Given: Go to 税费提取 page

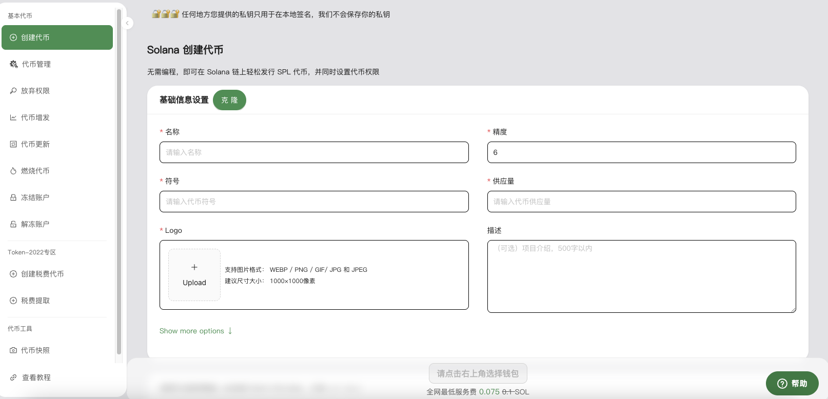Looking at the screenshot, I should tap(57, 301).
